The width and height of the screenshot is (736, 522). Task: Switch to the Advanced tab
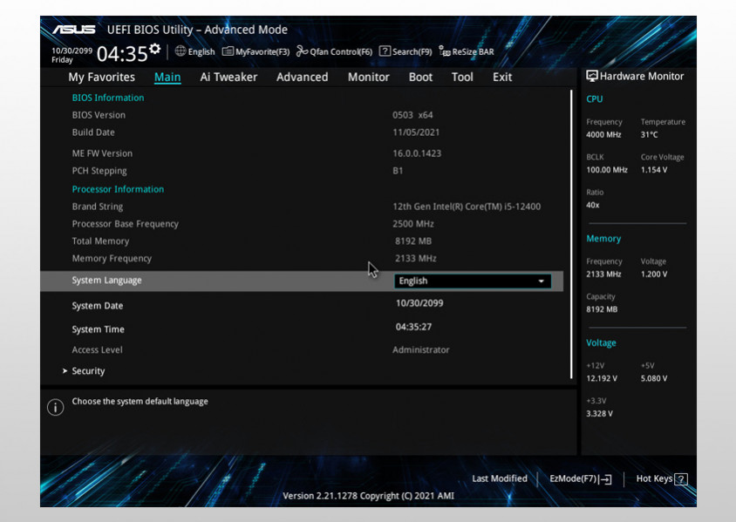[302, 77]
